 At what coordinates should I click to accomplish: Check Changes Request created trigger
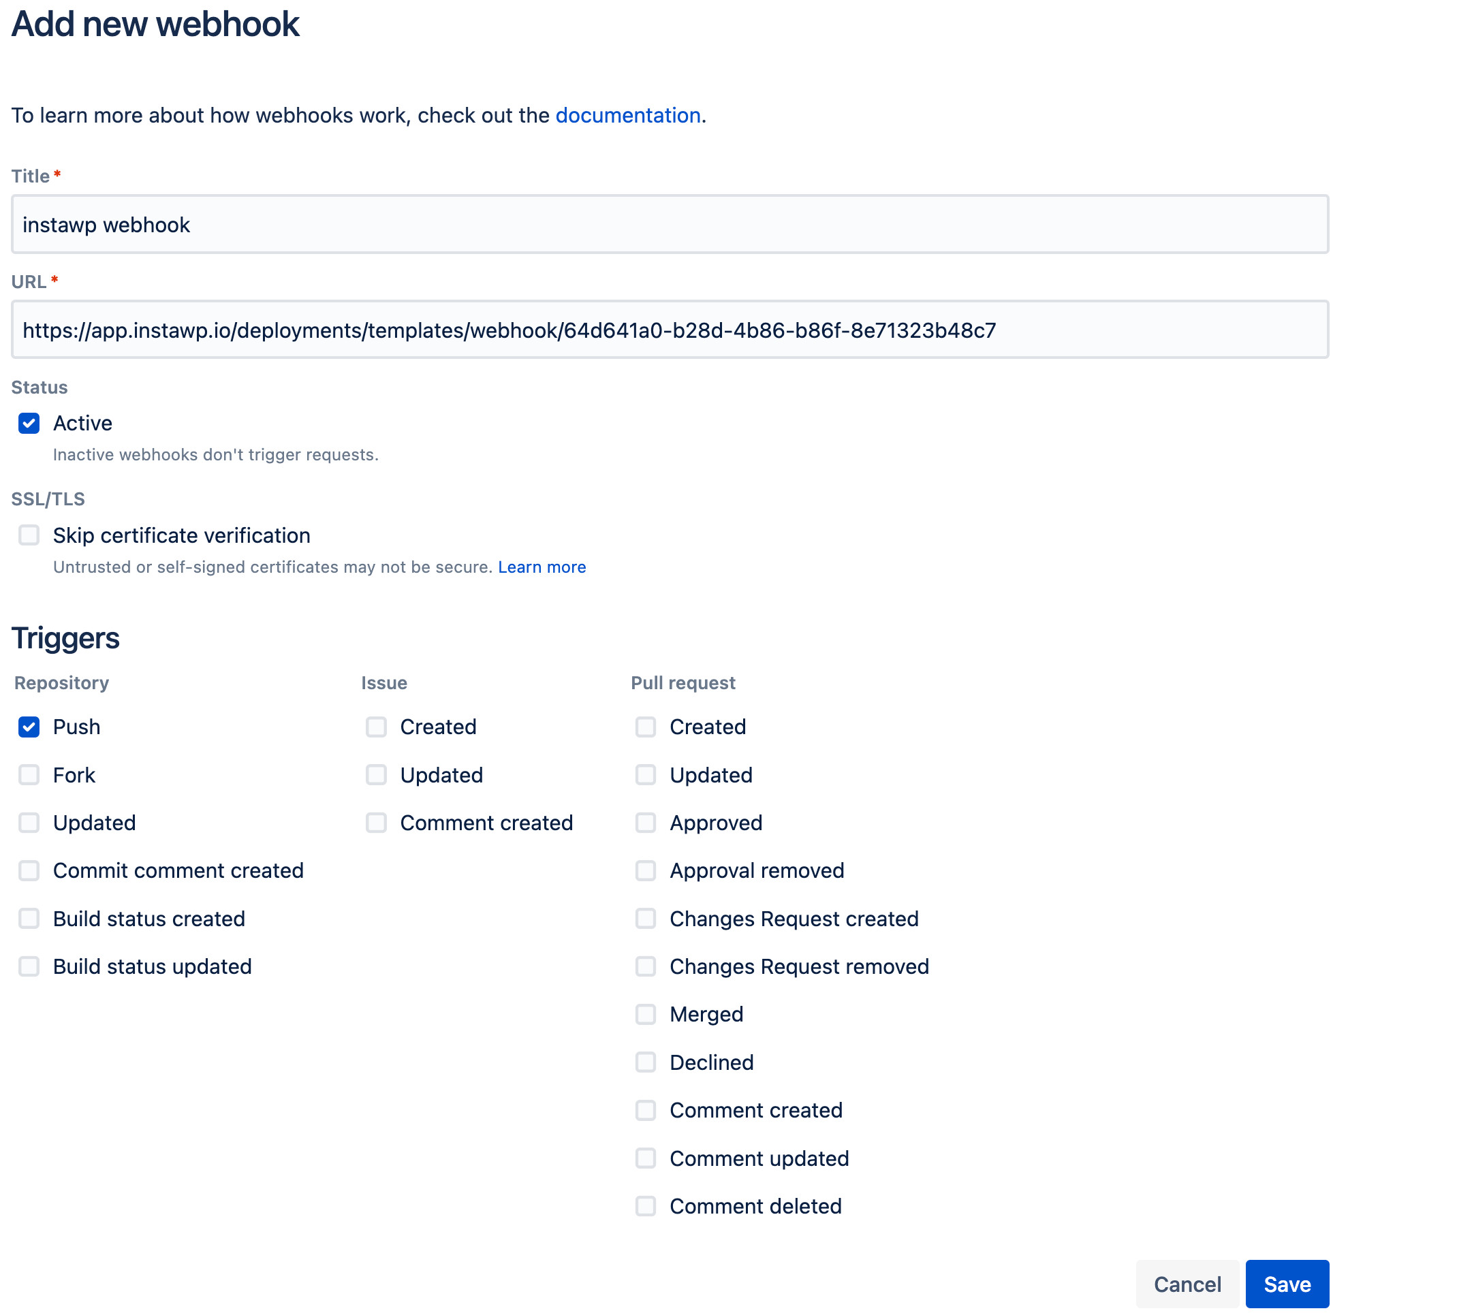click(x=646, y=919)
